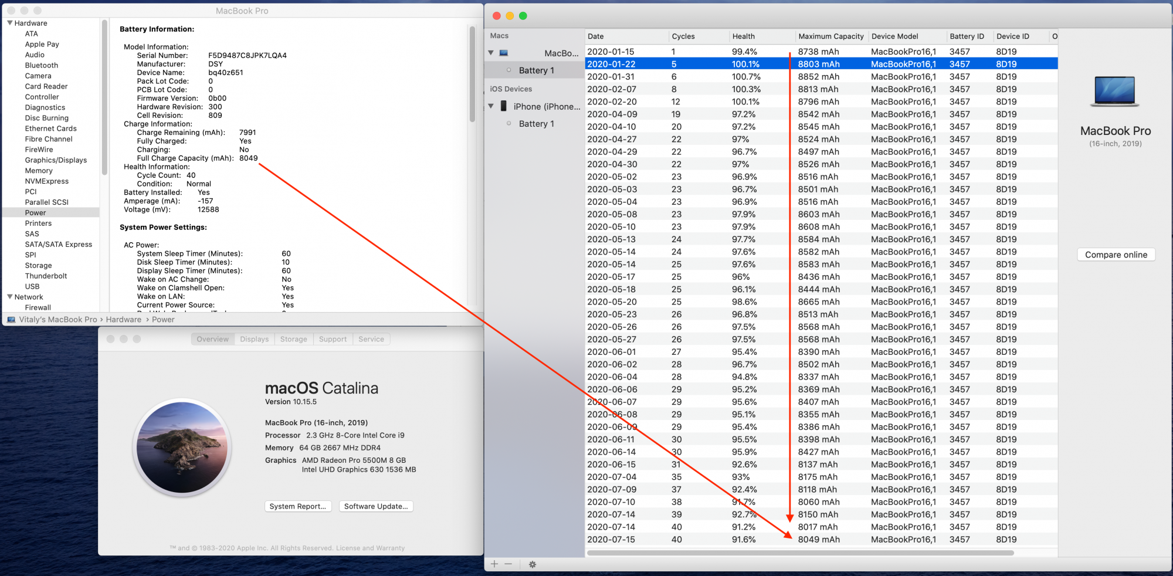Click the large MacBook Pro image on the right
The width and height of the screenshot is (1173, 576).
(x=1115, y=92)
